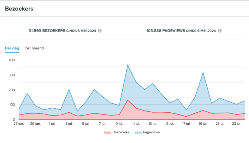Viewport: 249px width, 143px height.
Task: Select the '103.838 PAGEVIEWS' statistic text
Action: tap(166, 31)
